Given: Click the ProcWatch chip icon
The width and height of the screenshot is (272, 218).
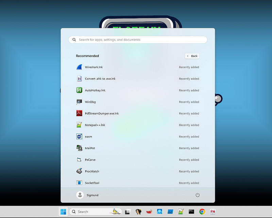Looking at the screenshot, I should (x=79, y=171).
